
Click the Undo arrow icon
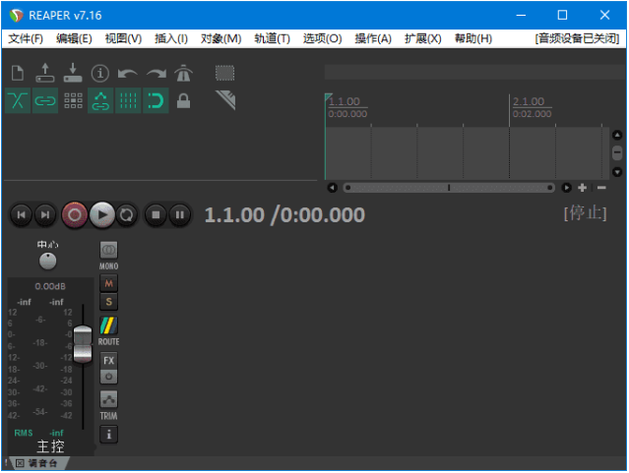[x=128, y=74]
